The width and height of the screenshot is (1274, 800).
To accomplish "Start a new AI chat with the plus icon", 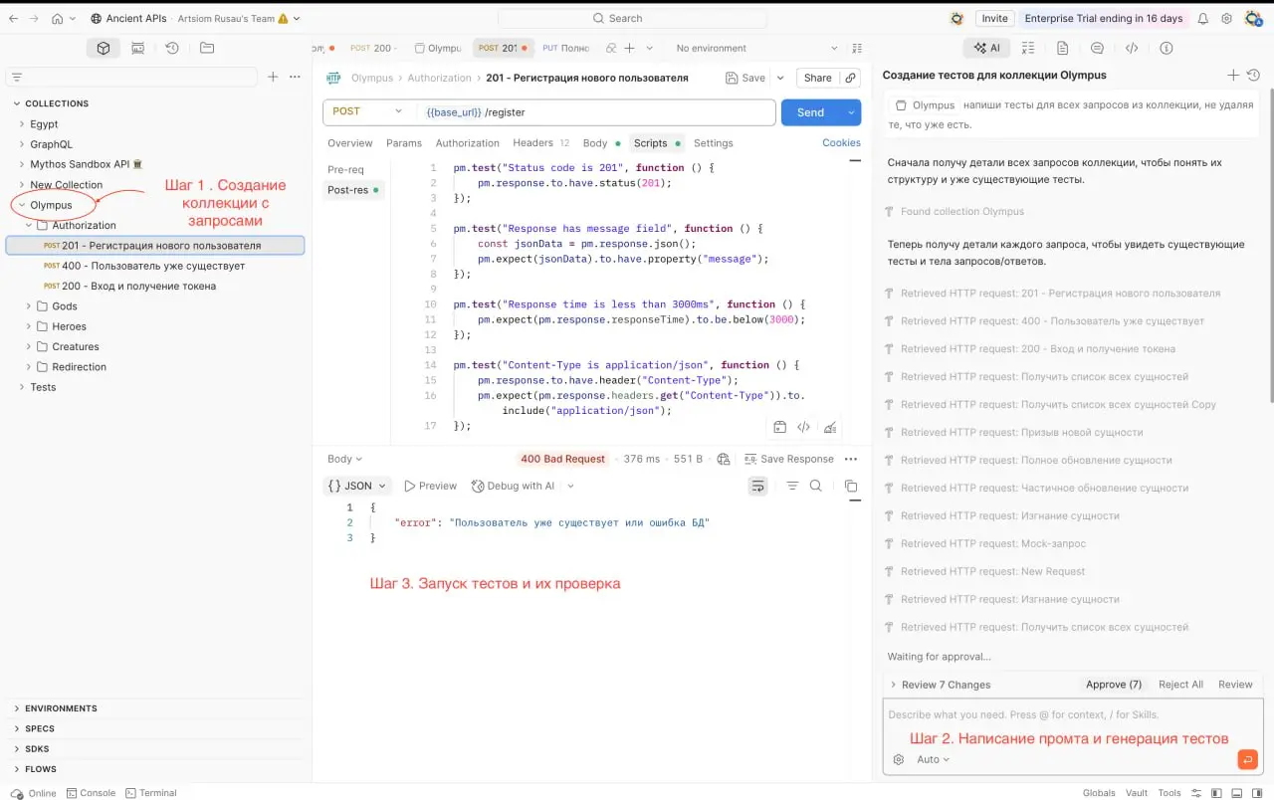I will pos(1233,75).
